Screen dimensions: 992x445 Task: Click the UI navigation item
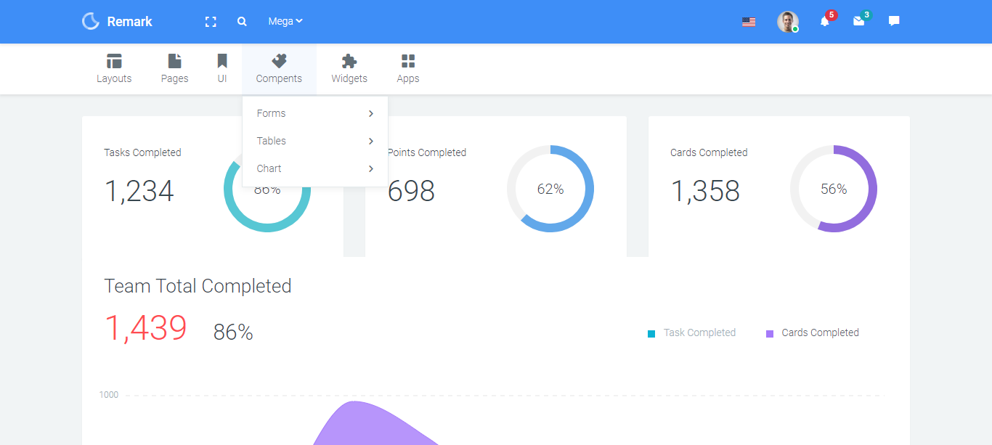[x=222, y=69]
